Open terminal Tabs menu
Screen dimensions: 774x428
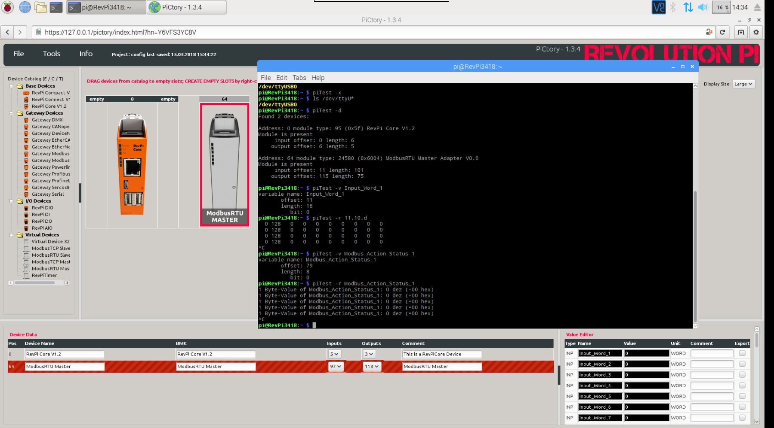pos(299,78)
